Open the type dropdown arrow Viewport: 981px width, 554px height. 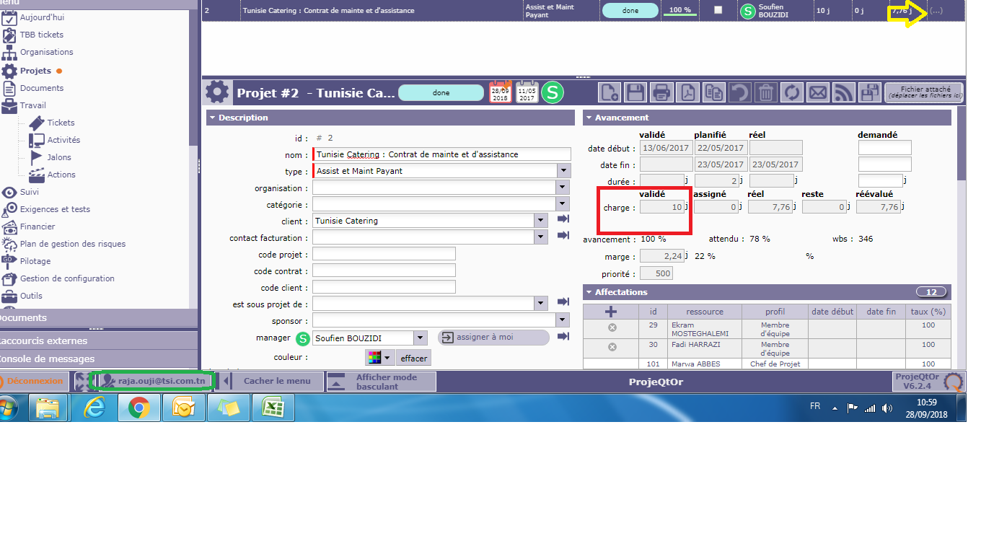pyautogui.click(x=563, y=171)
